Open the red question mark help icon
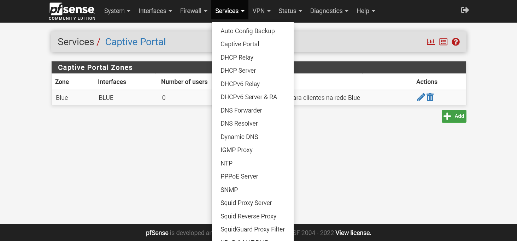Image resolution: width=517 pixels, height=241 pixels. point(456,42)
